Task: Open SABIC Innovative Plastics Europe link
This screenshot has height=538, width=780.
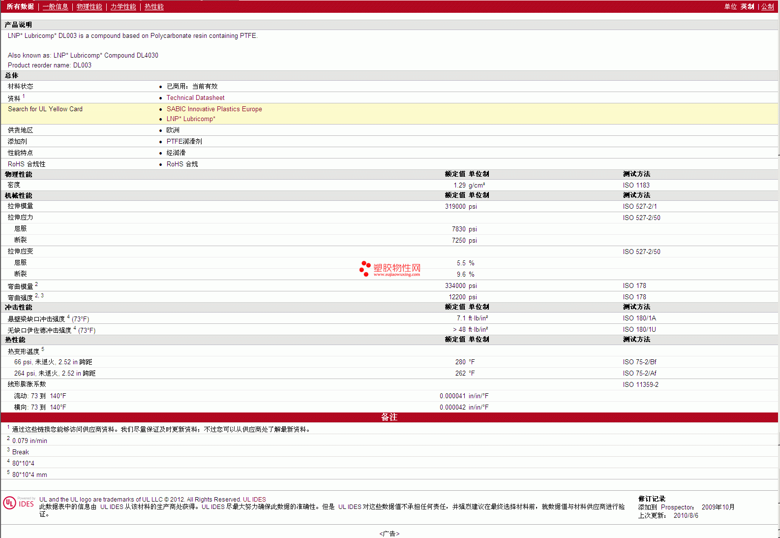Action: [214, 109]
